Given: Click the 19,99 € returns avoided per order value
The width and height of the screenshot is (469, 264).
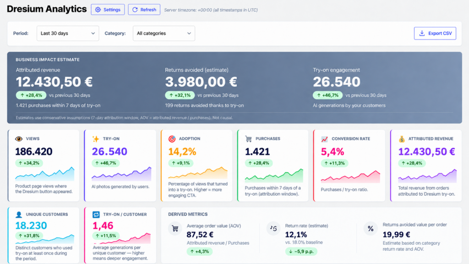Looking at the screenshot, I should coord(396,234).
